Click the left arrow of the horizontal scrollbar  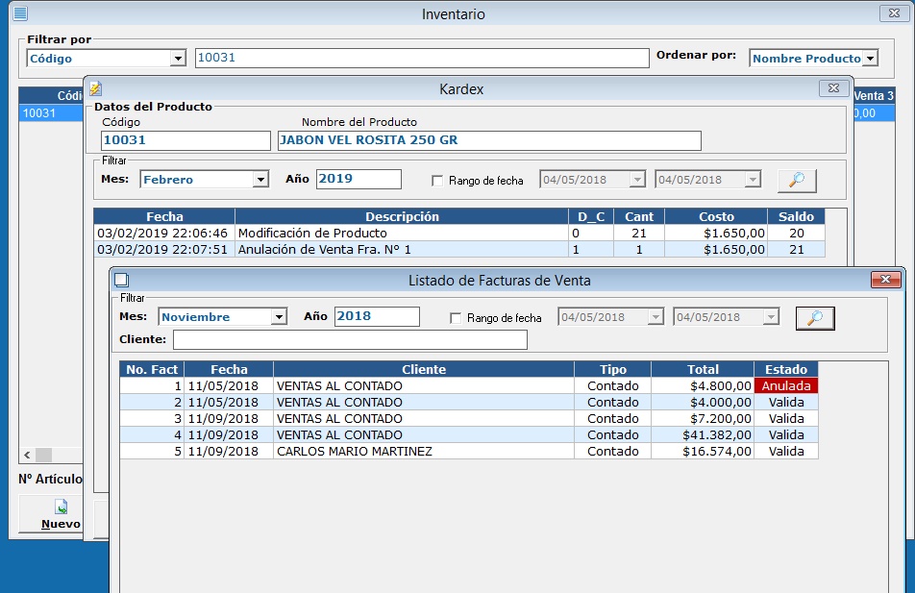coord(27,455)
